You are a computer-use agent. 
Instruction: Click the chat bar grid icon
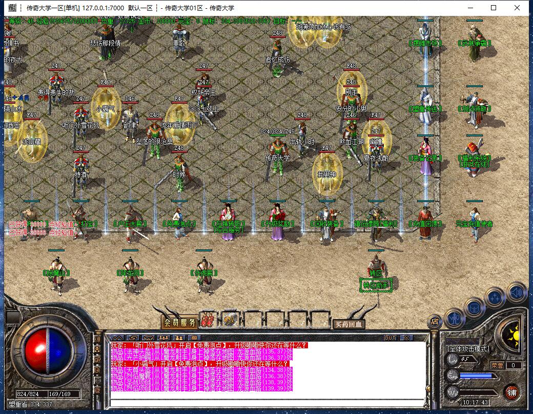(x=194, y=338)
